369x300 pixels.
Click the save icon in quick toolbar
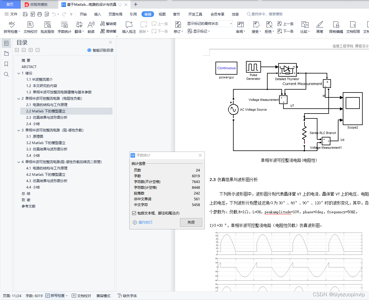(25, 14)
